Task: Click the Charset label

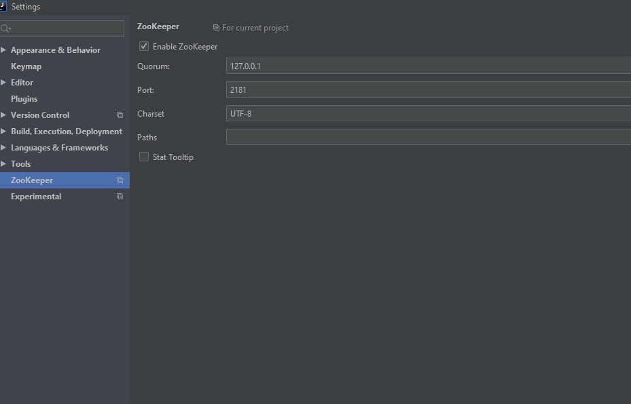Action: pyautogui.click(x=151, y=114)
